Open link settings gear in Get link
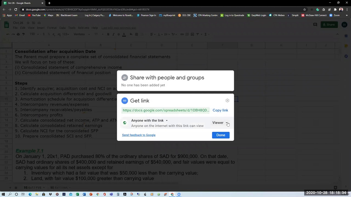Viewport: 351px width, 197px height. pos(227,101)
